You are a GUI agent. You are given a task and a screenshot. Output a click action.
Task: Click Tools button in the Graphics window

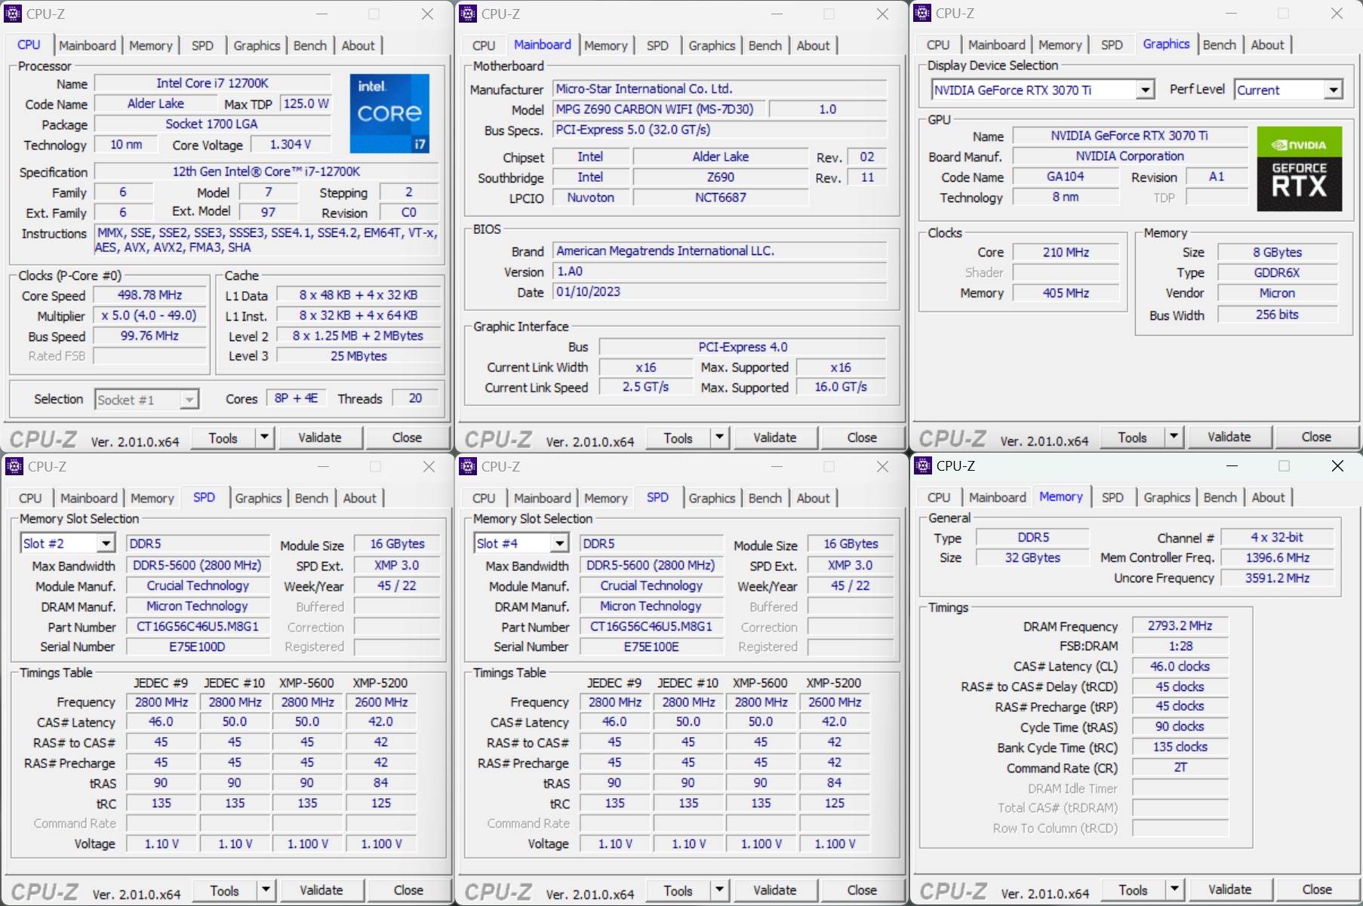point(1132,437)
